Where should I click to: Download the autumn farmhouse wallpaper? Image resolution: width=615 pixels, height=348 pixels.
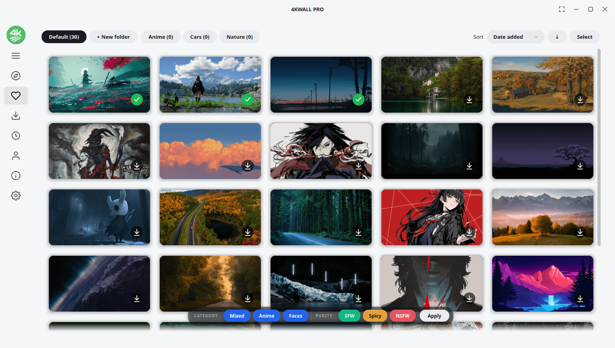[580, 99]
